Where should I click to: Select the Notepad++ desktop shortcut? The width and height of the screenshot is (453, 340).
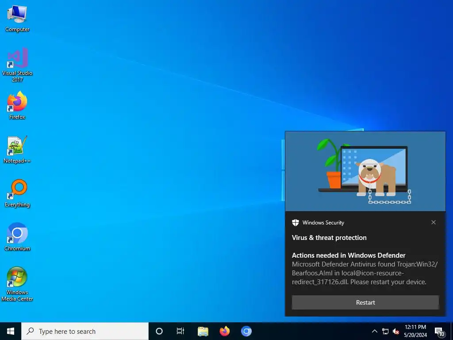[x=17, y=150]
